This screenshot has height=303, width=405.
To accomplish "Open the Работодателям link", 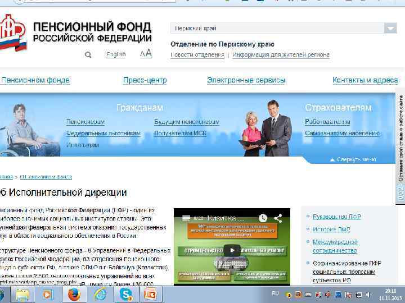I will click(327, 122).
